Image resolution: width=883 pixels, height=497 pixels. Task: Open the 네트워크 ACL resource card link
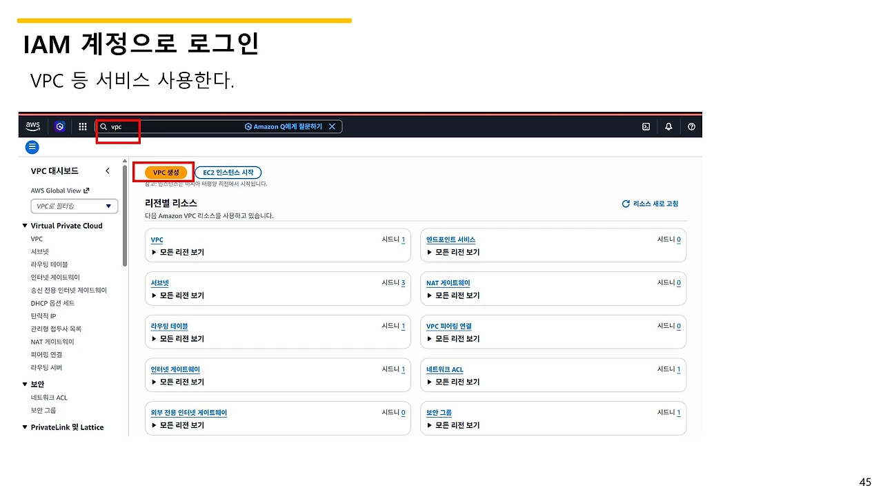point(444,369)
